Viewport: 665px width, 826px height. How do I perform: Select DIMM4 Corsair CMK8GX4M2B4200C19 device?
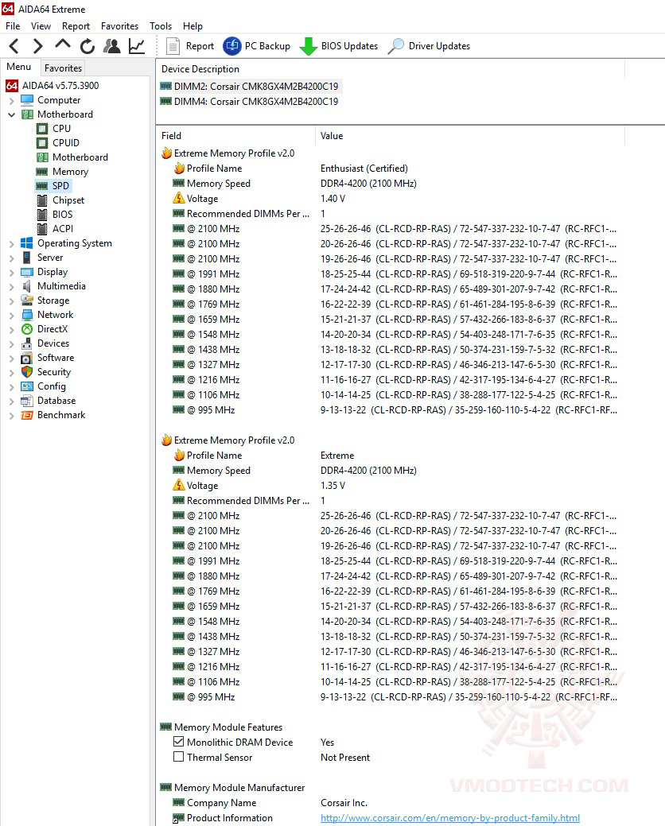click(256, 101)
